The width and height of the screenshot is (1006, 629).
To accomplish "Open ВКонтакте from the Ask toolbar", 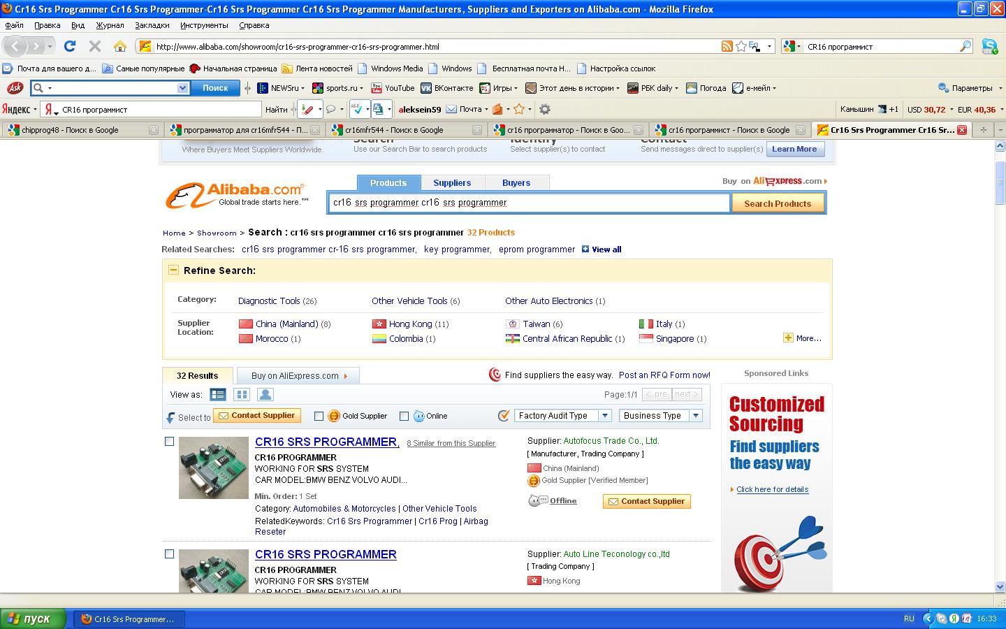I will click(x=446, y=88).
